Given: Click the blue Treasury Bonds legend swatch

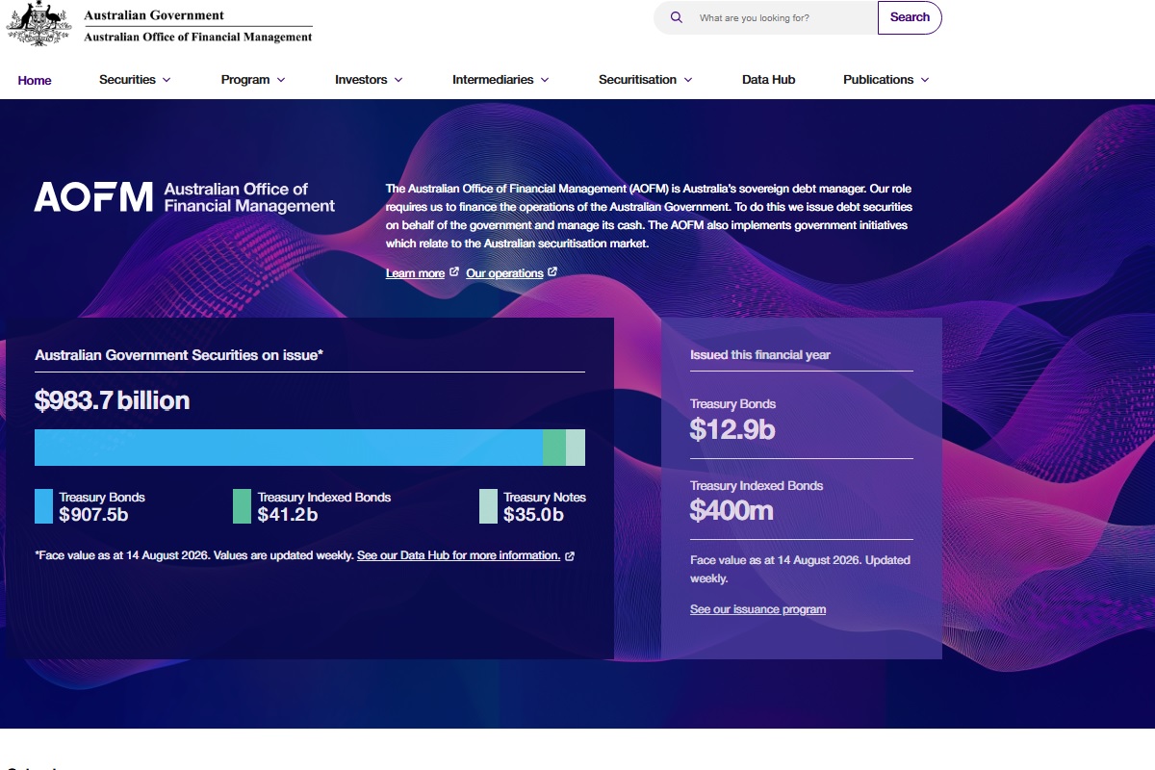Looking at the screenshot, I should (43, 506).
